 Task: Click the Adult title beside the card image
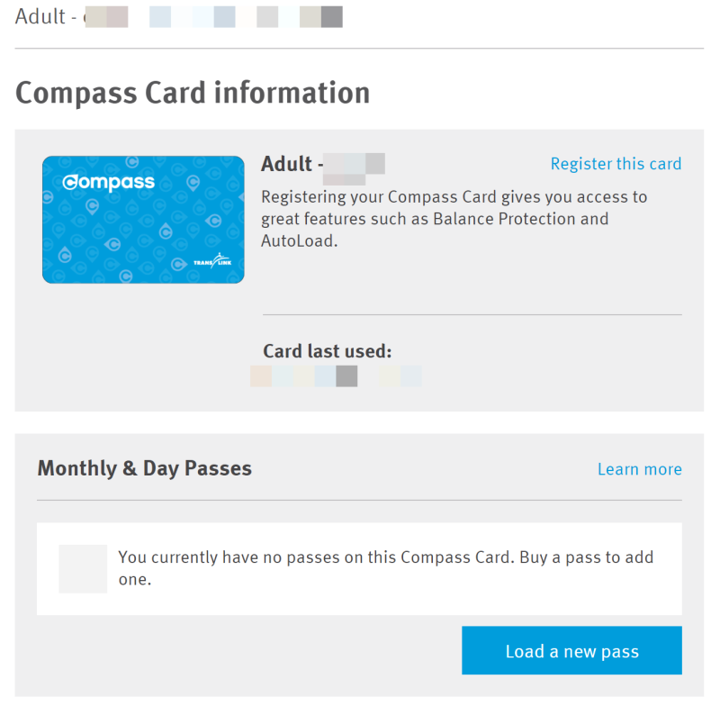[x=286, y=164]
